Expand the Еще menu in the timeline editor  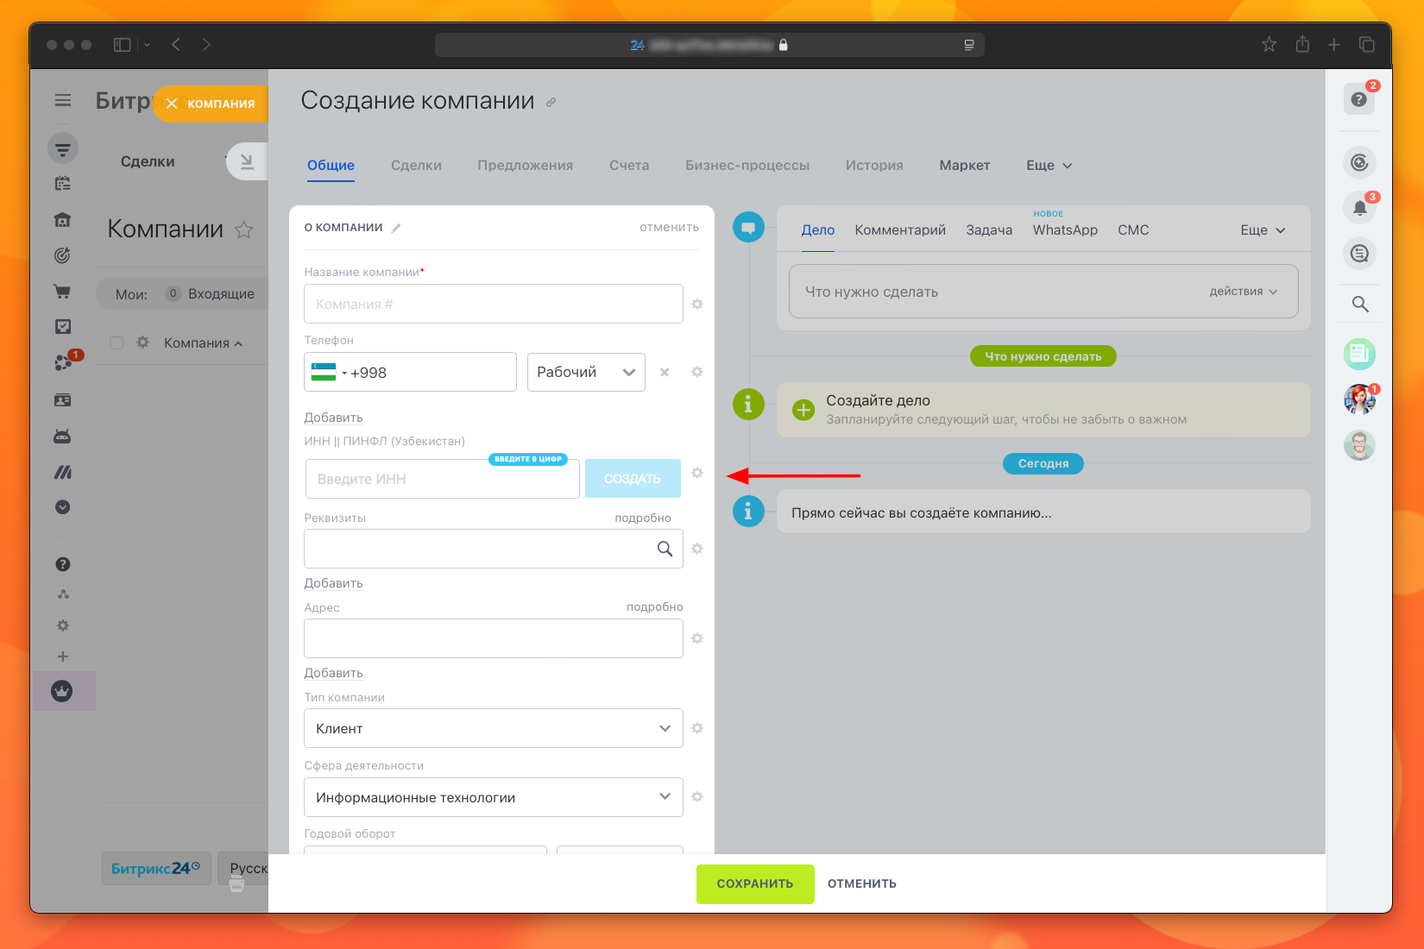pos(1263,230)
